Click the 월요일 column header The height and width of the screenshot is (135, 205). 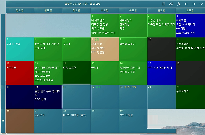[48, 11]
